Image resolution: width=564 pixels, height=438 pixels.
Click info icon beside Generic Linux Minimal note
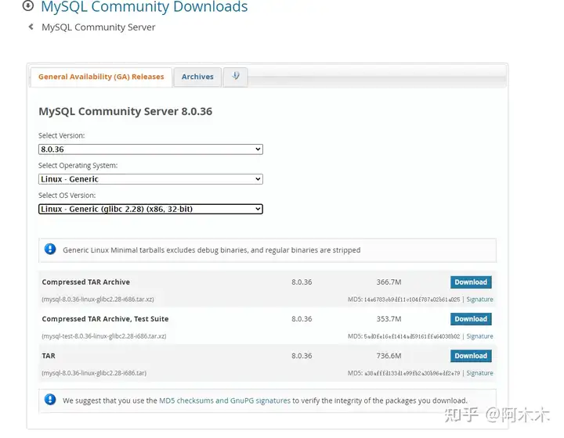50,249
